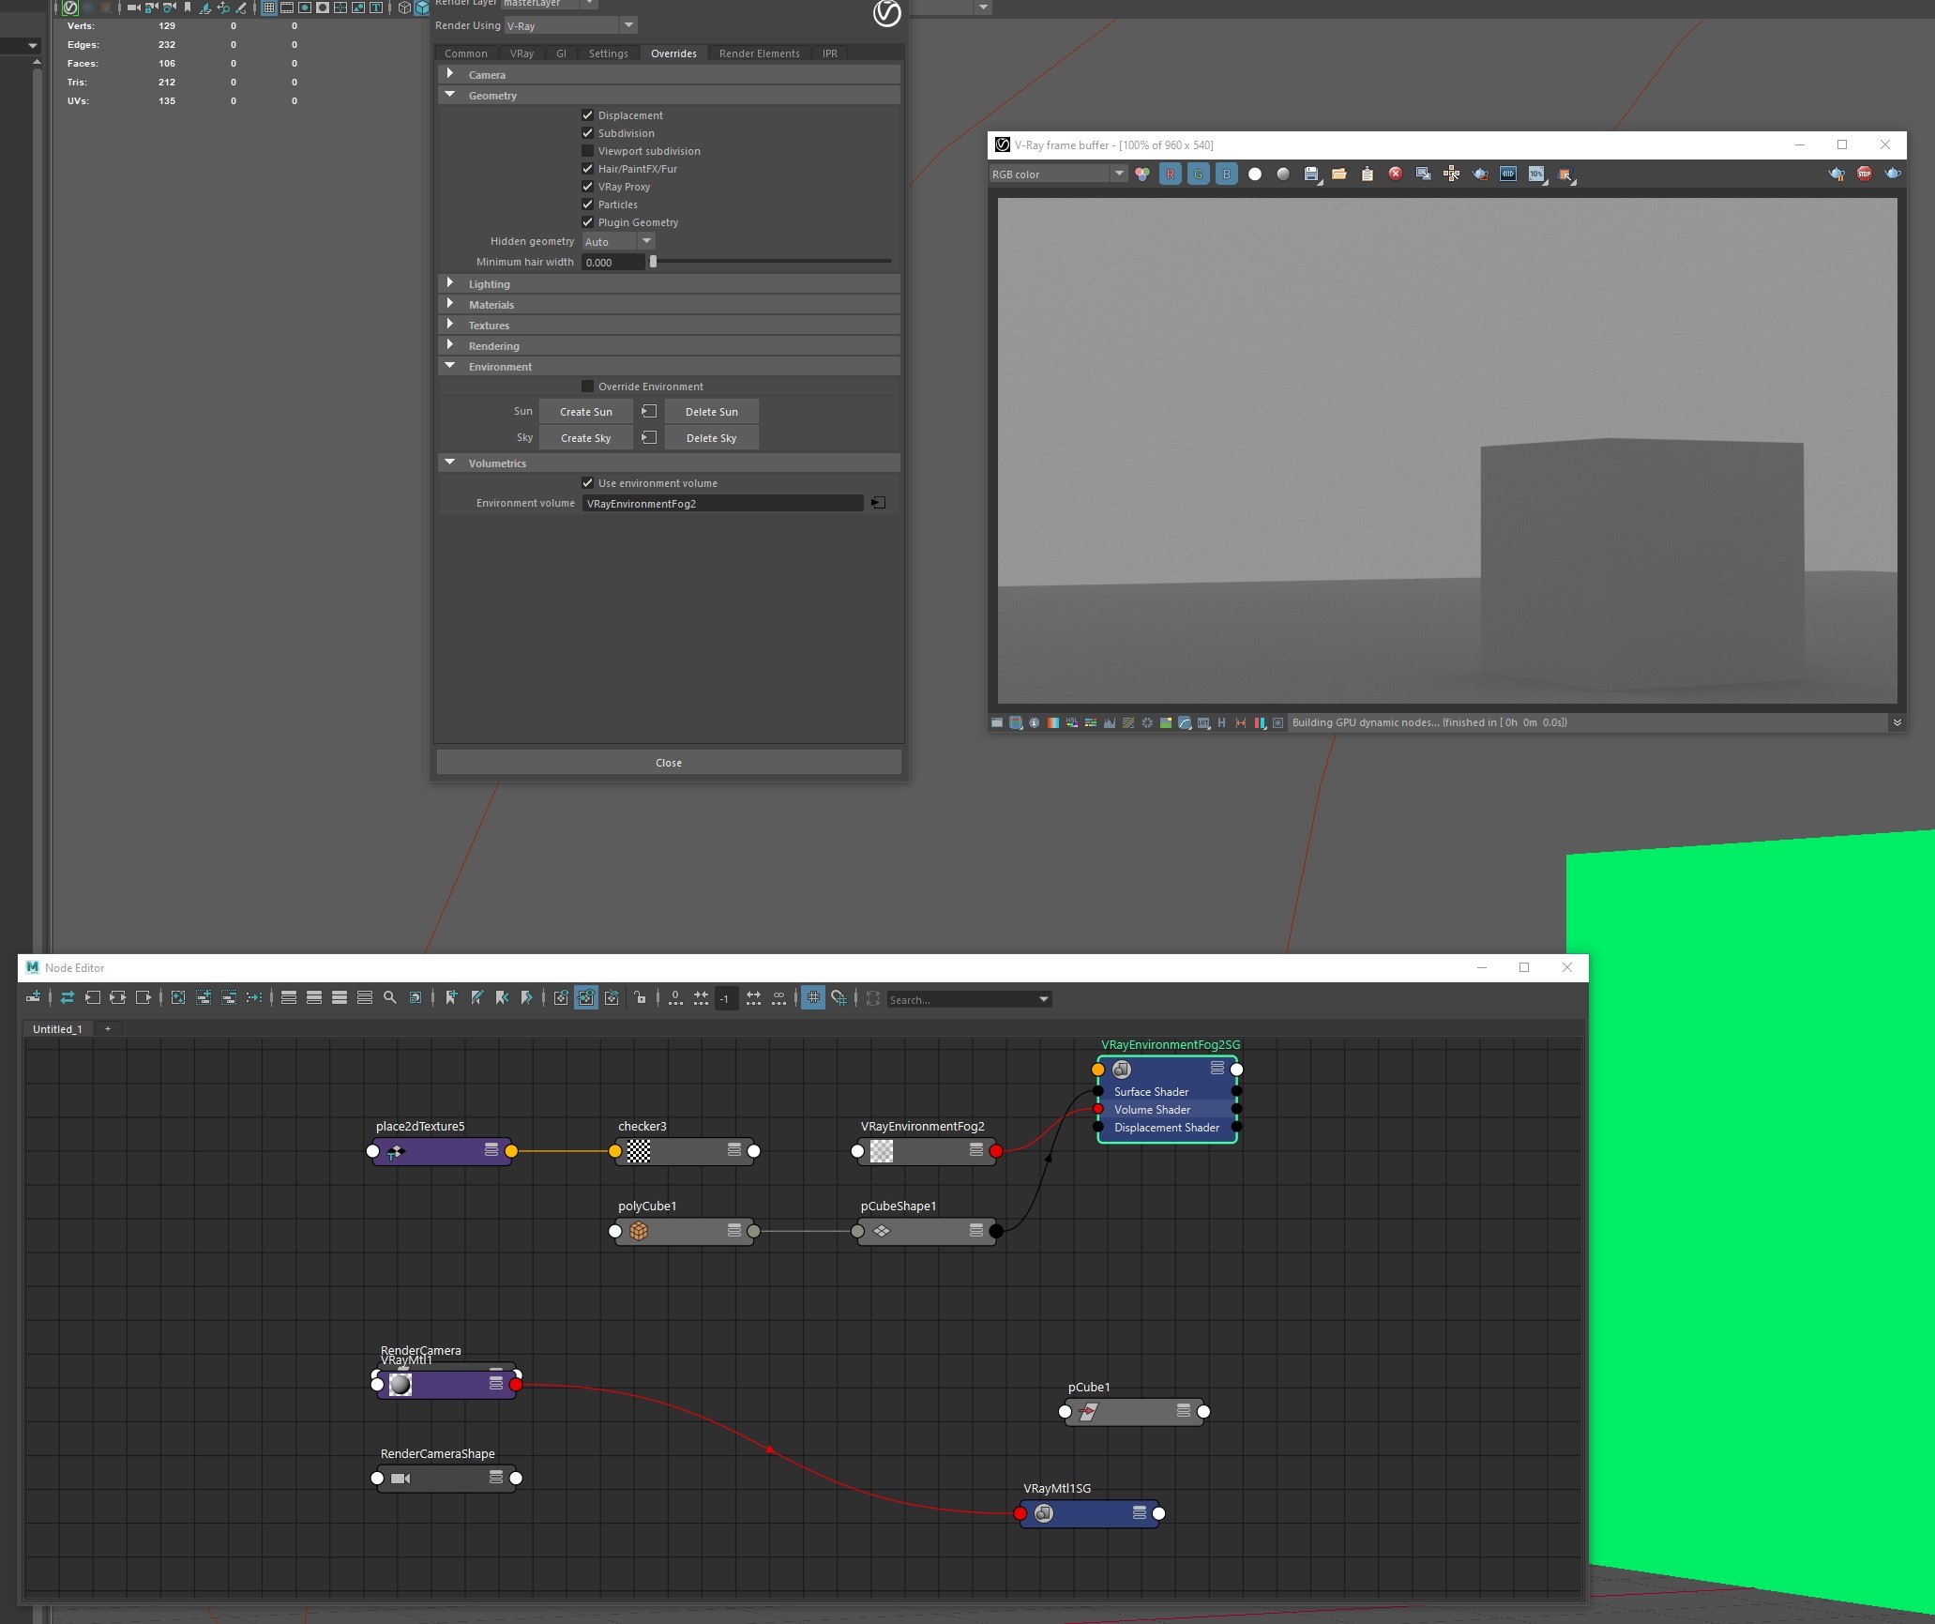Open the Hidden geometry Auto dropdown

click(x=618, y=241)
